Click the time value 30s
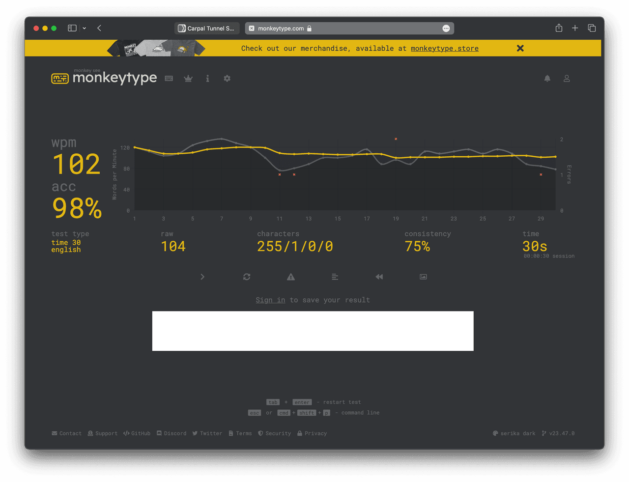This screenshot has height=482, width=629. tap(535, 246)
